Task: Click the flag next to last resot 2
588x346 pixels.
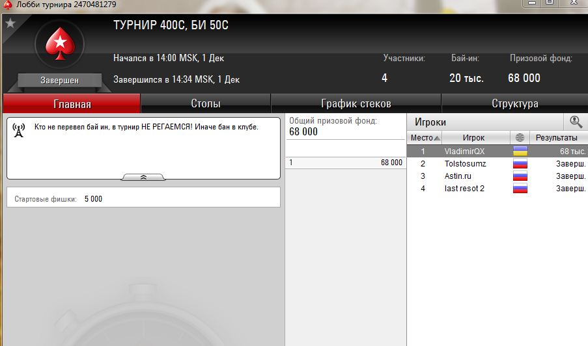Action: coord(520,189)
